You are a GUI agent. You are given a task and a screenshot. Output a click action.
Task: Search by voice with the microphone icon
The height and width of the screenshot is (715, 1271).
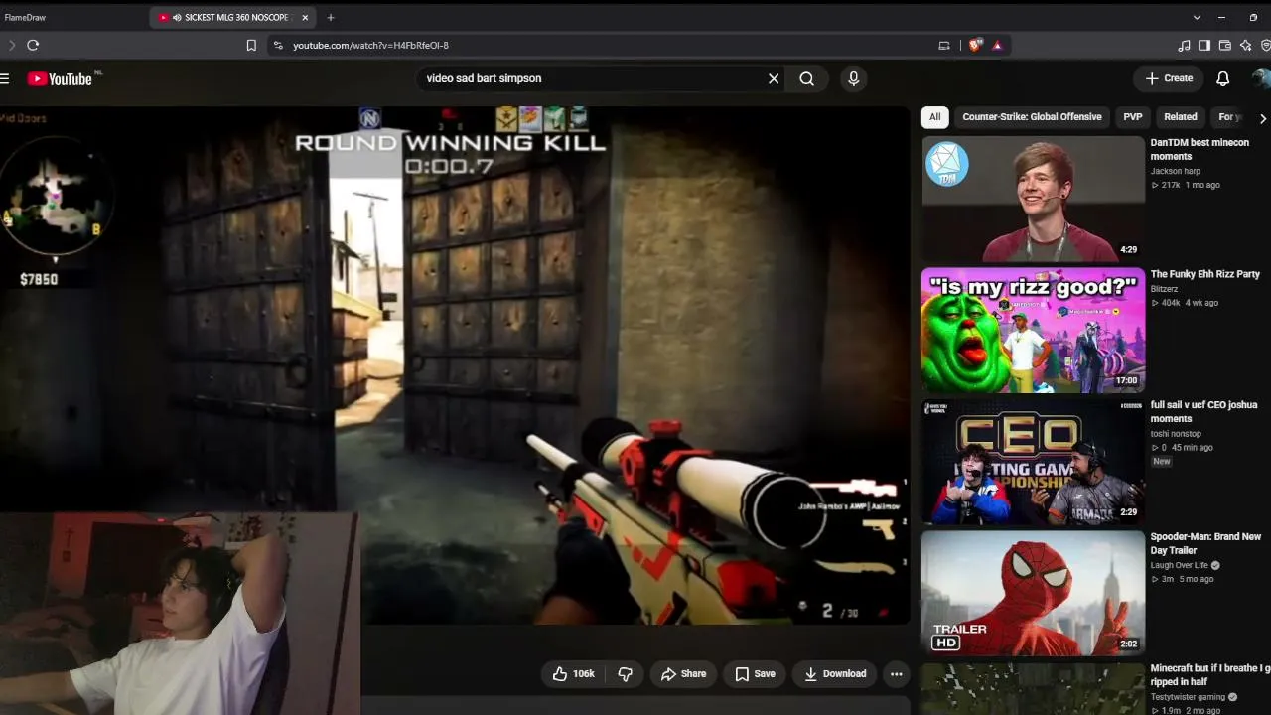tap(853, 78)
